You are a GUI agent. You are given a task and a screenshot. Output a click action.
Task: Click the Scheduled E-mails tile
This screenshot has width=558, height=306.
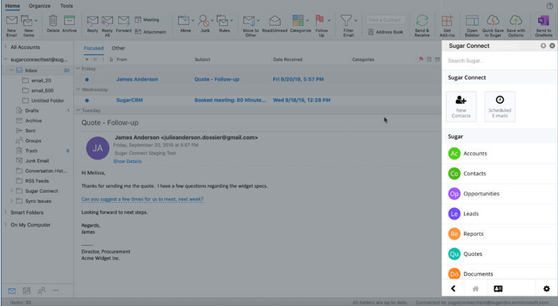(x=500, y=107)
